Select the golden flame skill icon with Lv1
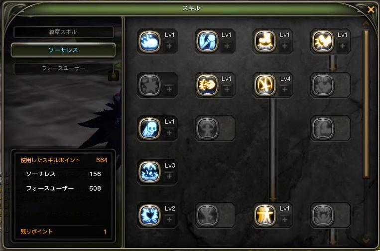This screenshot has width=380, height=251. [x=207, y=85]
